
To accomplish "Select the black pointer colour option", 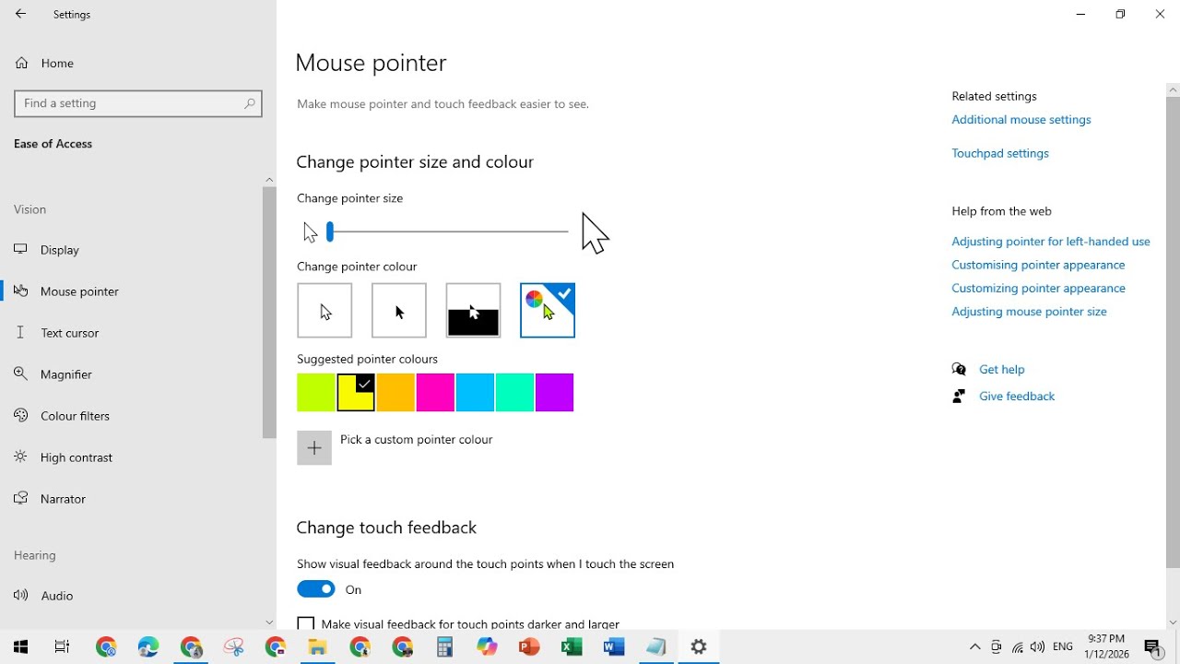I will click(399, 310).
